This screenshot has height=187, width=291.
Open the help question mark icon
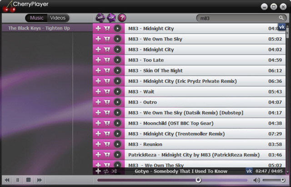(x=122, y=18)
